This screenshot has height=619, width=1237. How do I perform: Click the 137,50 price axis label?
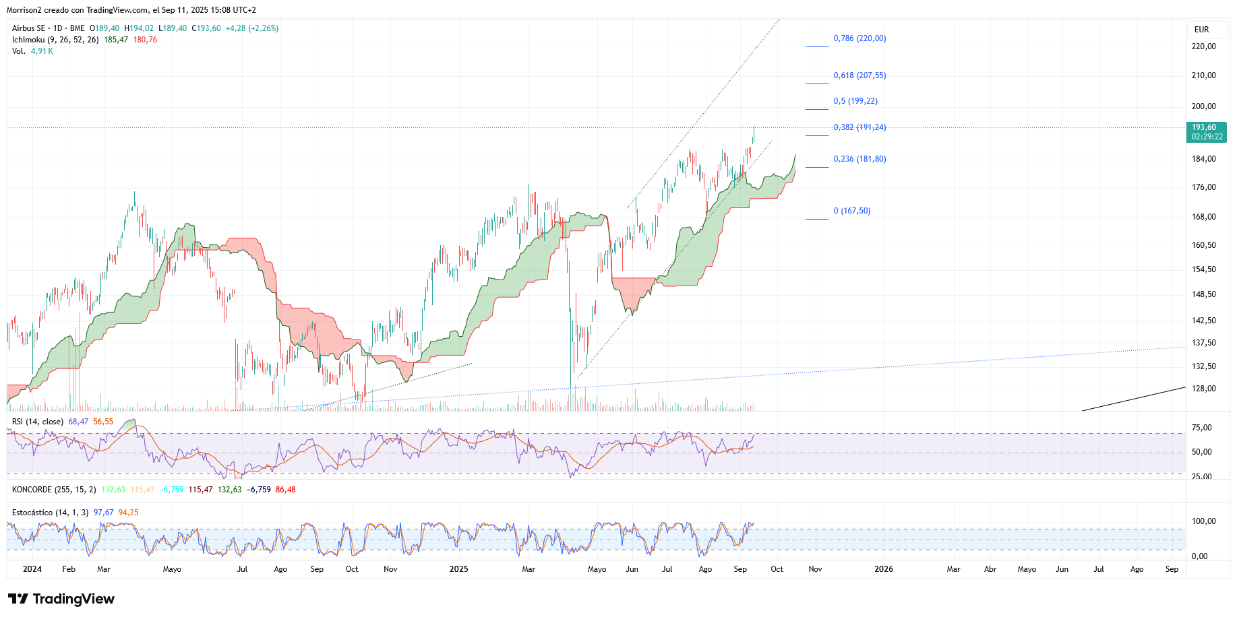click(1204, 343)
